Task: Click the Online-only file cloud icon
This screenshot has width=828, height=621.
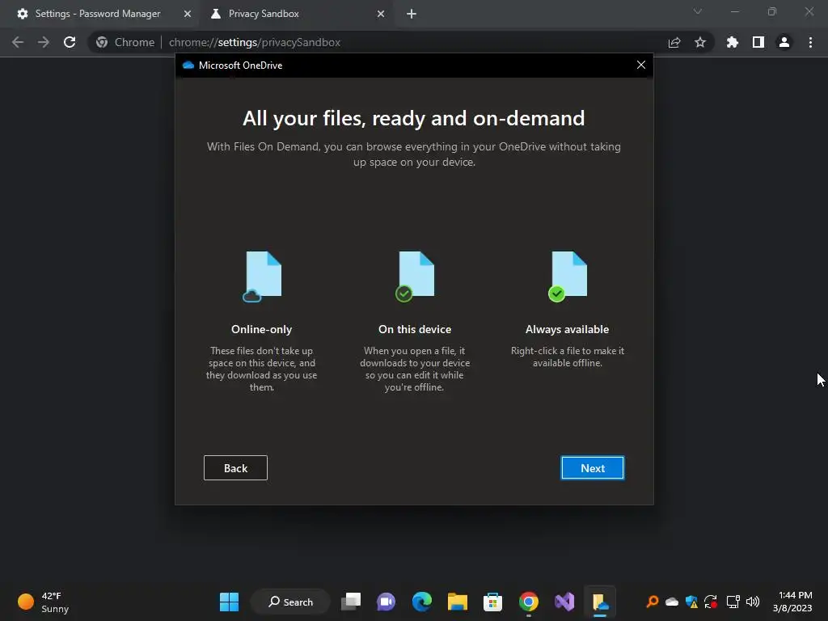Action: coord(262,277)
